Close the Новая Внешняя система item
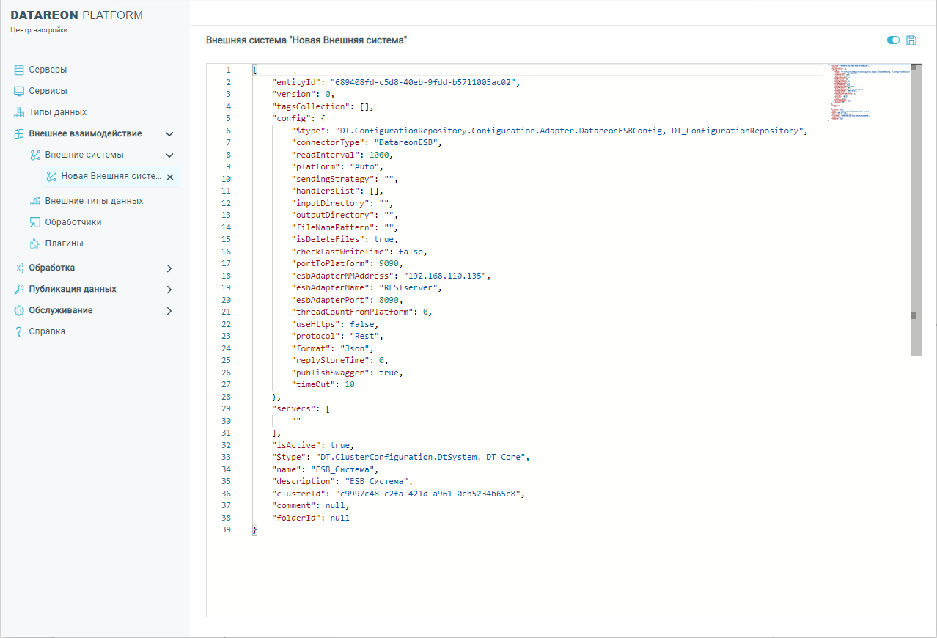937x638 pixels. (170, 177)
